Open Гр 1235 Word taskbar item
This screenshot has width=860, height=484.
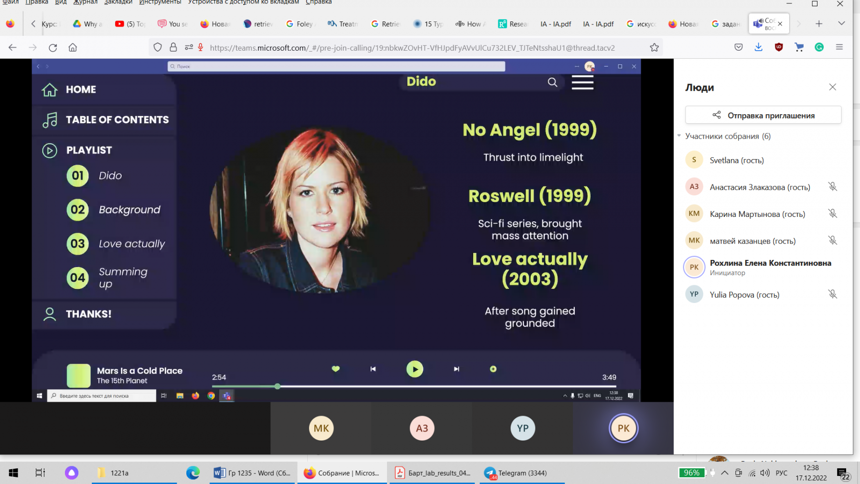252,473
